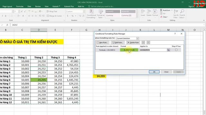
Task: Click Accounting Number Format dollar icon
Action: pyautogui.click(x=68, y=16)
